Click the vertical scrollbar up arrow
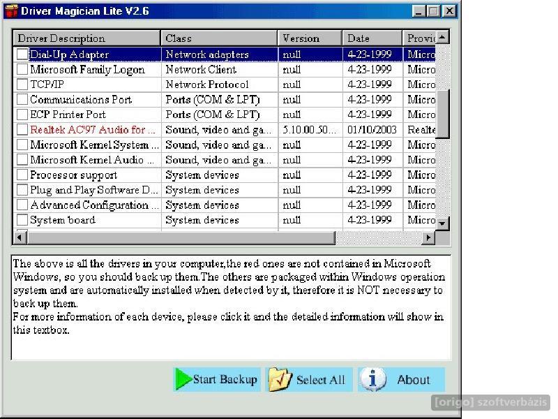Screen dimensions: 558x419 pyautogui.click(x=442, y=37)
